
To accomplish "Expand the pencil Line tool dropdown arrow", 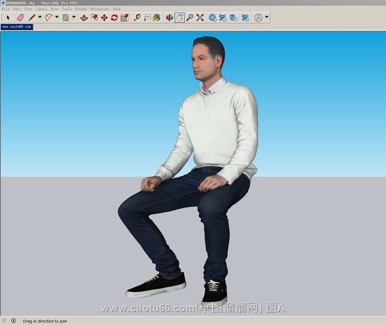I will pos(40,17).
